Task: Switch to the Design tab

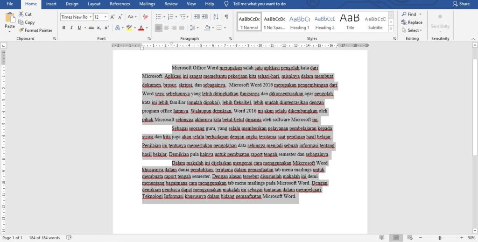Action: coord(72,4)
